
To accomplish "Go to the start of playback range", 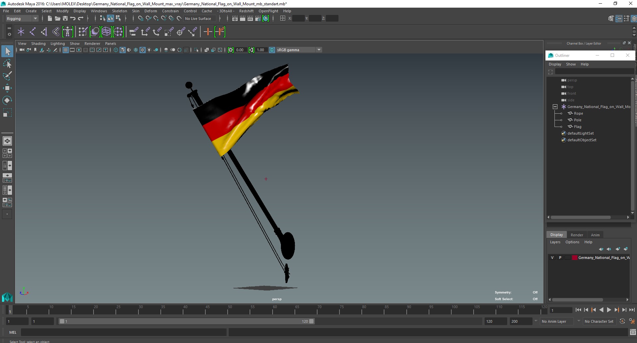I will coord(578,310).
